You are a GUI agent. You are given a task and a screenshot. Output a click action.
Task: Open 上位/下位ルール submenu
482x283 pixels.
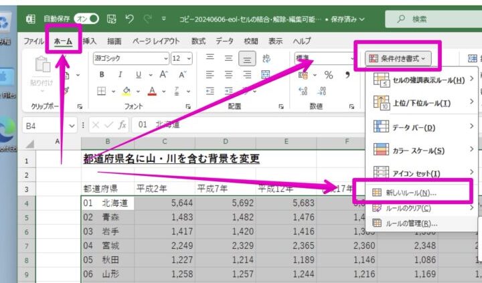pos(423,103)
